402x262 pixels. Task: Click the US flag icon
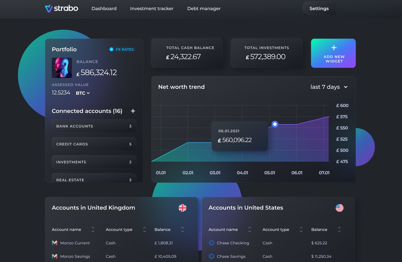pos(340,208)
